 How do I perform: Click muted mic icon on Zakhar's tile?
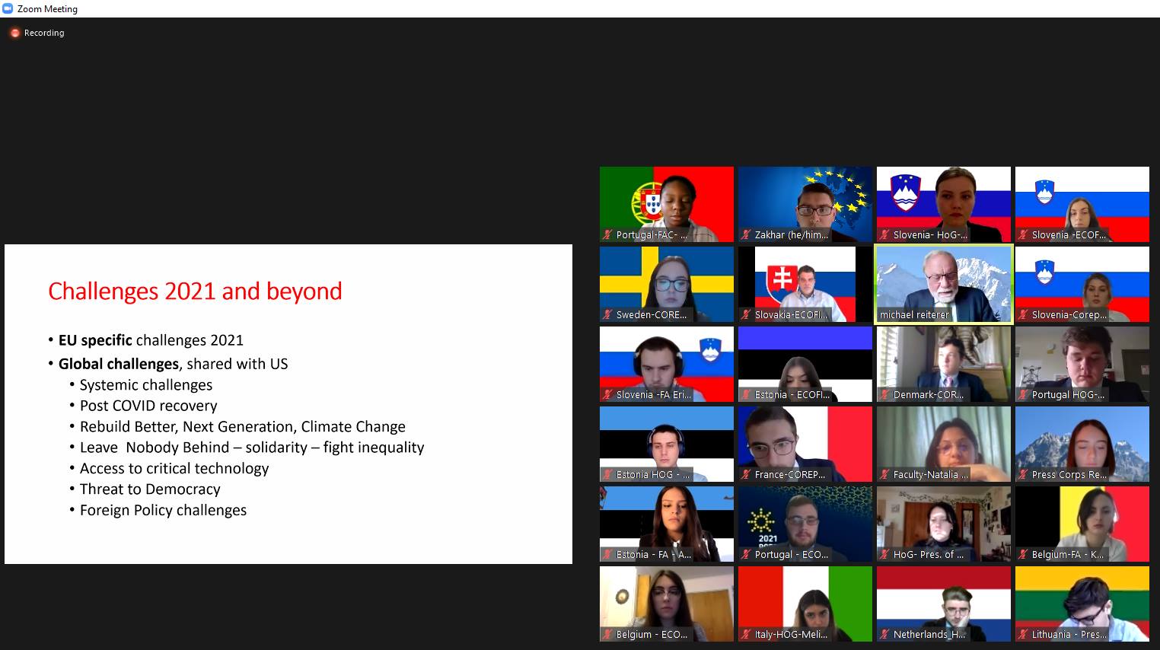746,235
